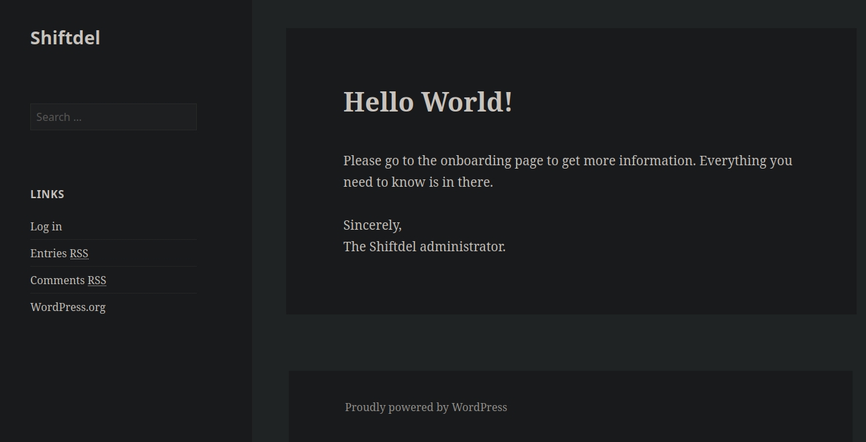Click the RSS abbreviation in Entries RSS
The height and width of the screenshot is (442, 866).
pyautogui.click(x=79, y=253)
